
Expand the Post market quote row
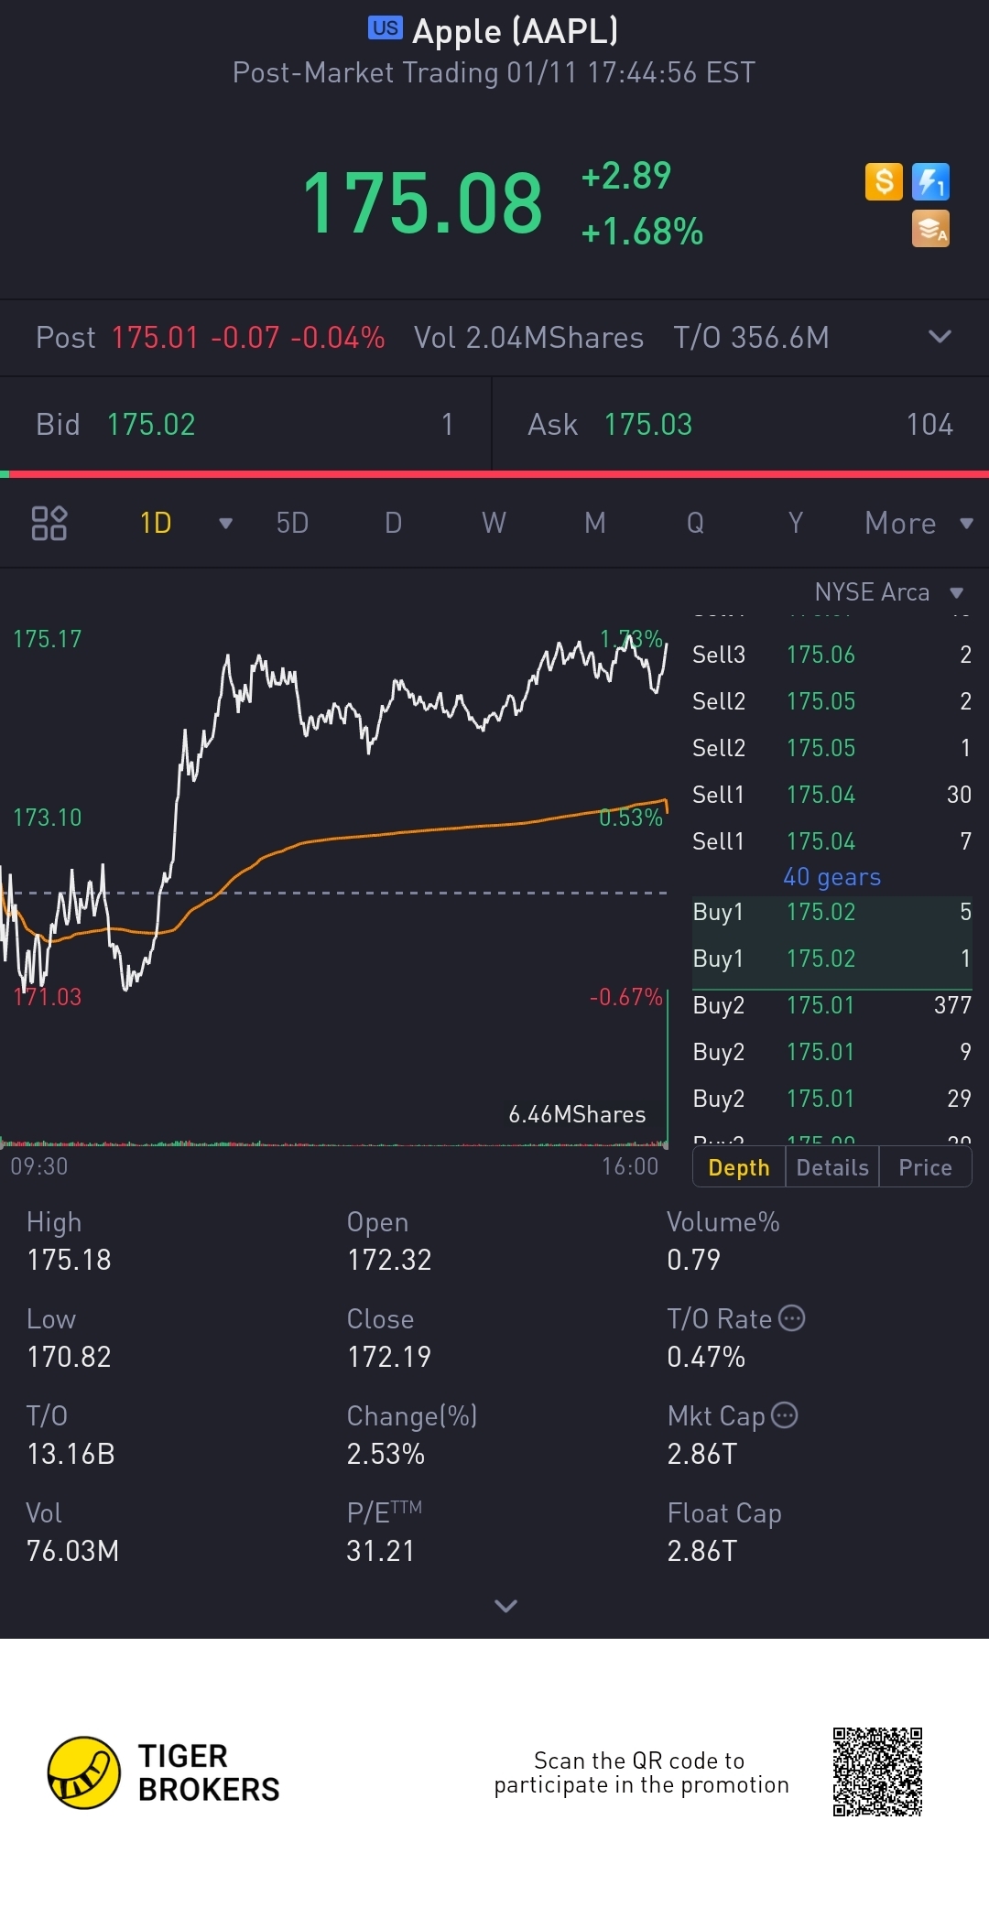click(x=940, y=337)
